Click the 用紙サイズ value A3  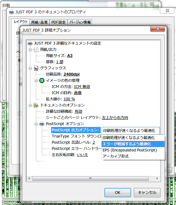click(x=70, y=56)
